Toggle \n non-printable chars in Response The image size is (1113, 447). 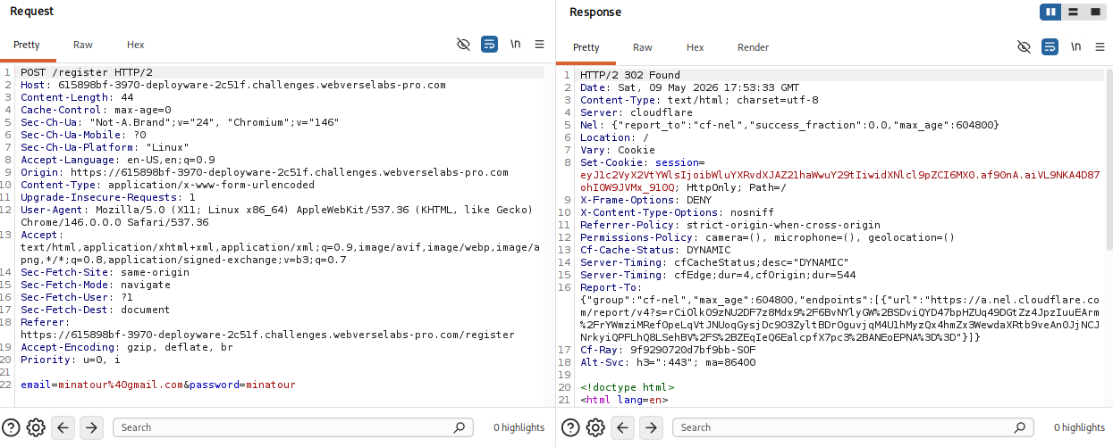pos(1075,46)
